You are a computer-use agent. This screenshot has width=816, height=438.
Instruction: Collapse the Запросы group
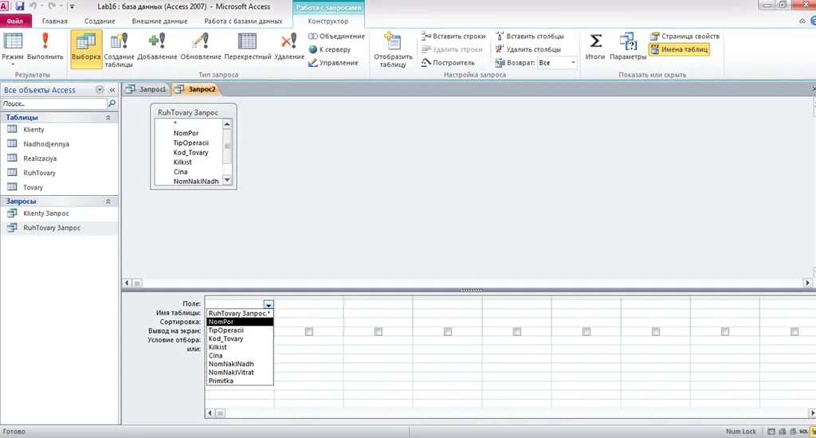point(108,201)
